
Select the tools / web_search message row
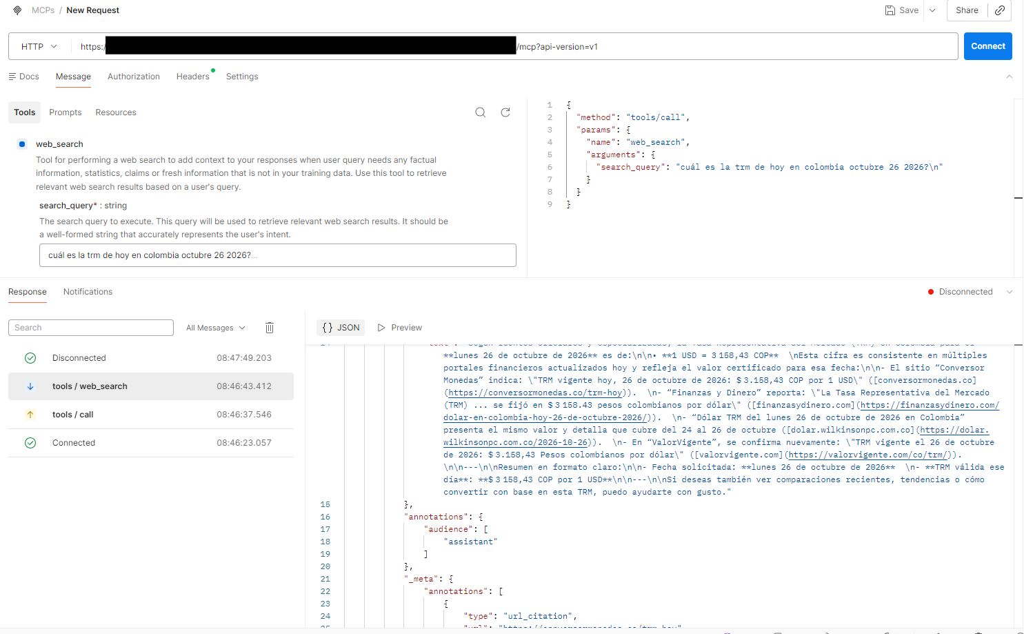coord(151,386)
